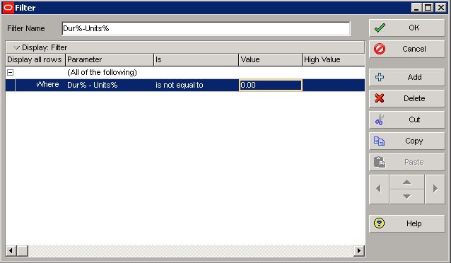This screenshot has width=451, height=263.
Task: Click the Copy documents icon
Action: click(x=379, y=141)
